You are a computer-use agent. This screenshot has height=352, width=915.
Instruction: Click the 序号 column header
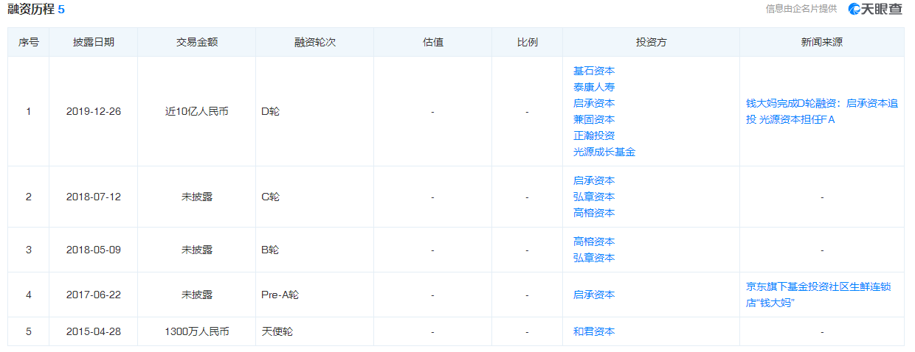(29, 42)
